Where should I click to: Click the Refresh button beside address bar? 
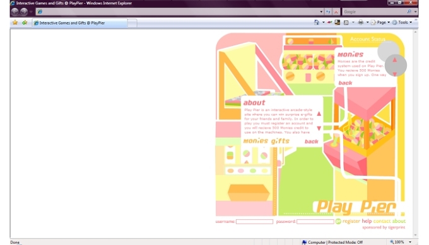click(x=328, y=12)
